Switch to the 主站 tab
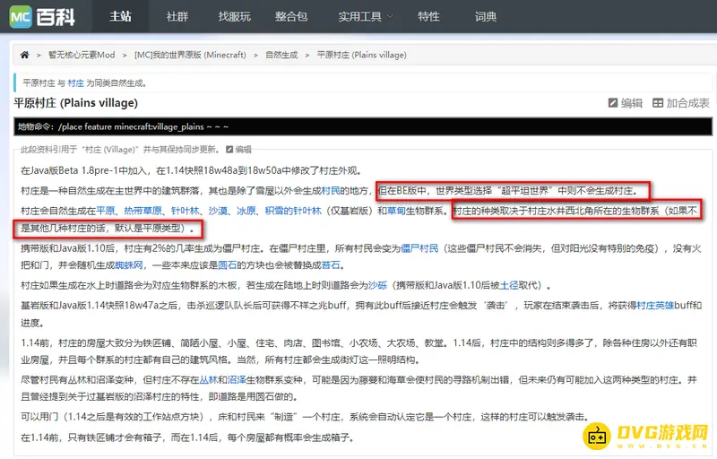 (x=120, y=16)
